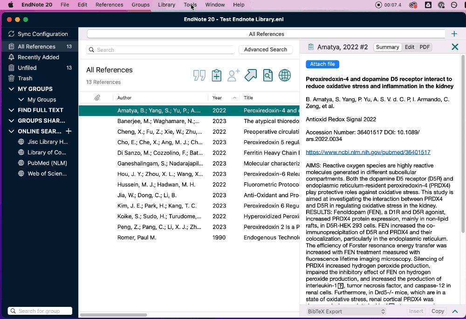
Task: Select the Insert Citation quotes icon
Action: [x=199, y=75]
